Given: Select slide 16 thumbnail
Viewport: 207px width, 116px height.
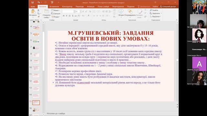Looking at the screenshot, I should (x=36, y=110).
